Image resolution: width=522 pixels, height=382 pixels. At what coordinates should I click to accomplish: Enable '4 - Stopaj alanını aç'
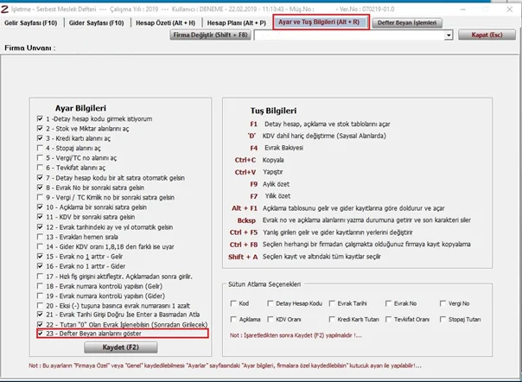click(x=40, y=148)
